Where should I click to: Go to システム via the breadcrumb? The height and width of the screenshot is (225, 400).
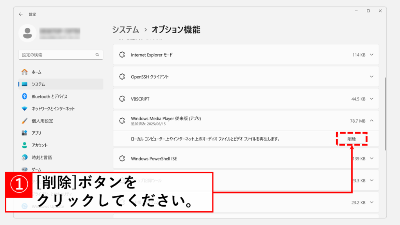click(125, 30)
